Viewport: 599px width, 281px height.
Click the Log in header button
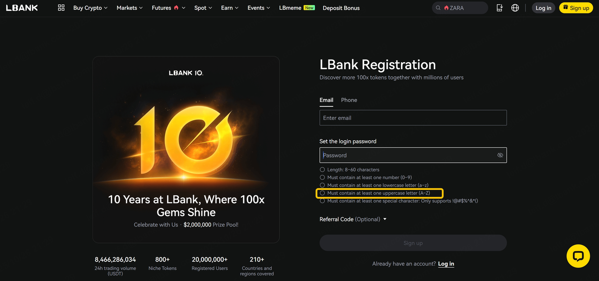click(543, 8)
